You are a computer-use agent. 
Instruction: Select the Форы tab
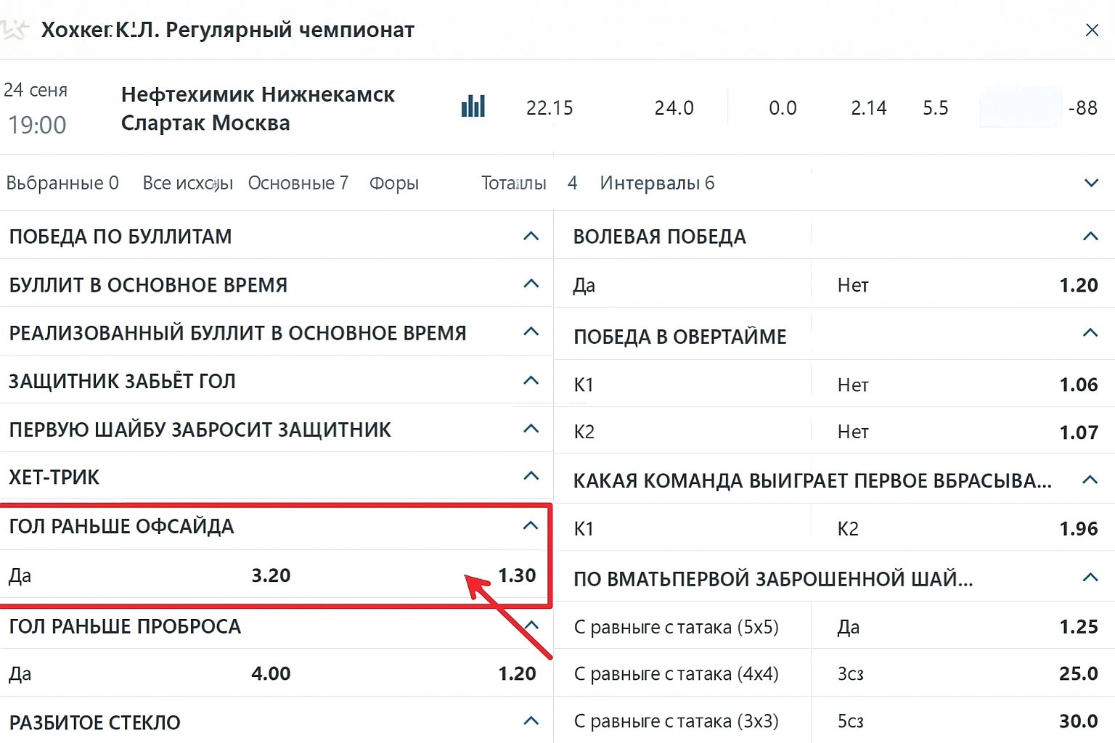[393, 183]
